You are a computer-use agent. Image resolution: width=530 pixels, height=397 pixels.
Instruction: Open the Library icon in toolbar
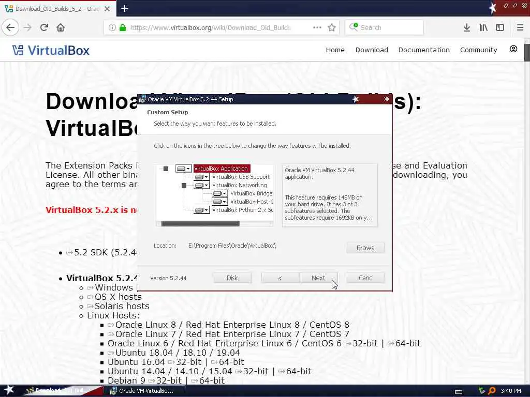483,27
